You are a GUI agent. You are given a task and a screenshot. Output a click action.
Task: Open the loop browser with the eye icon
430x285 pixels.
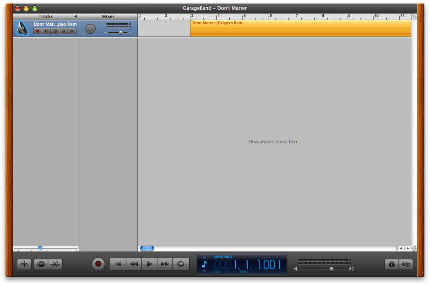[41, 264]
